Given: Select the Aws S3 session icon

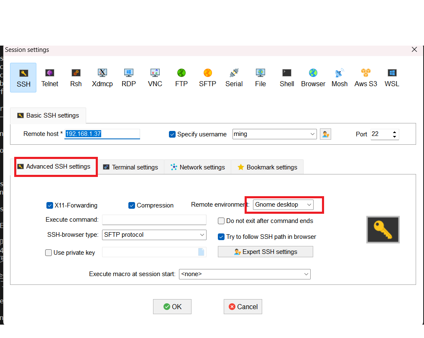Looking at the screenshot, I should pos(365,77).
